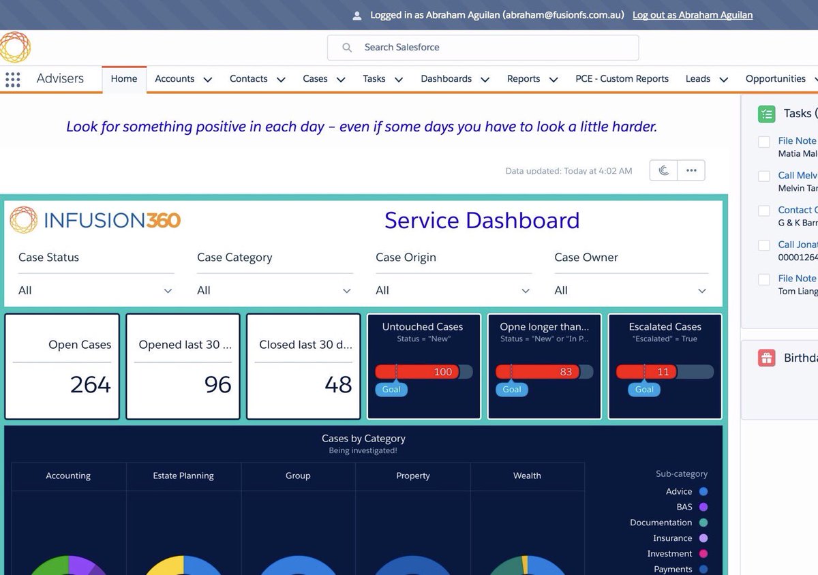Open the Case Status filter dropdown

point(95,290)
